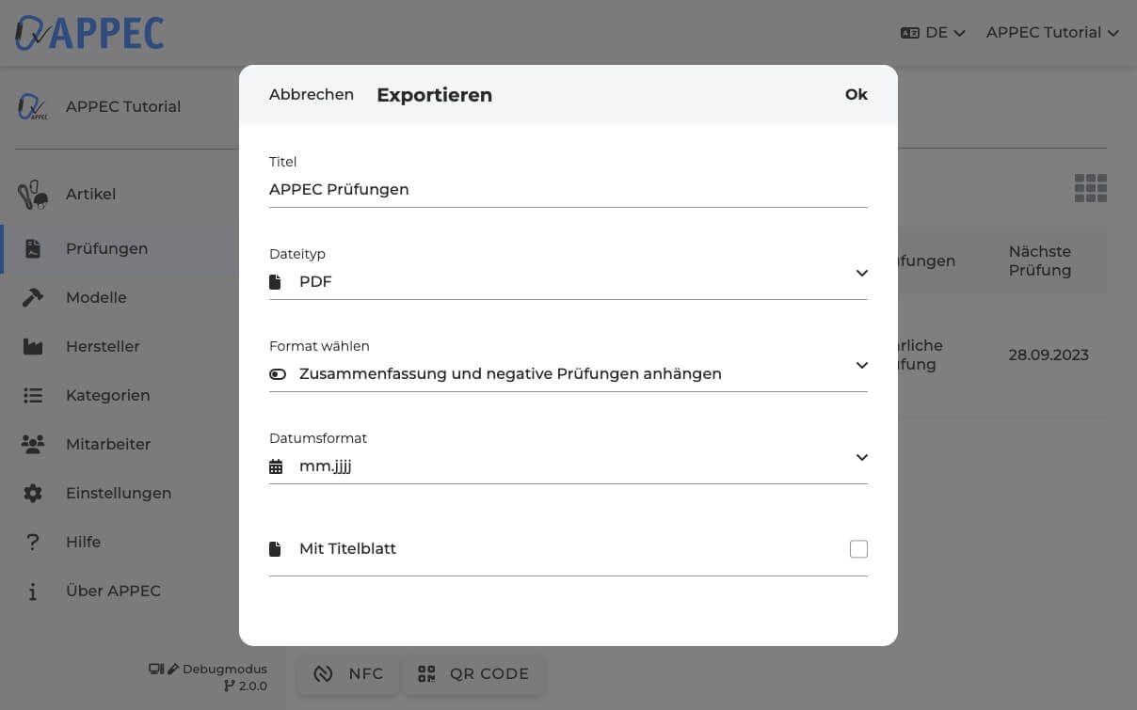The image size is (1137, 710).
Task: Click the Titel input field
Action: point(568,190)
